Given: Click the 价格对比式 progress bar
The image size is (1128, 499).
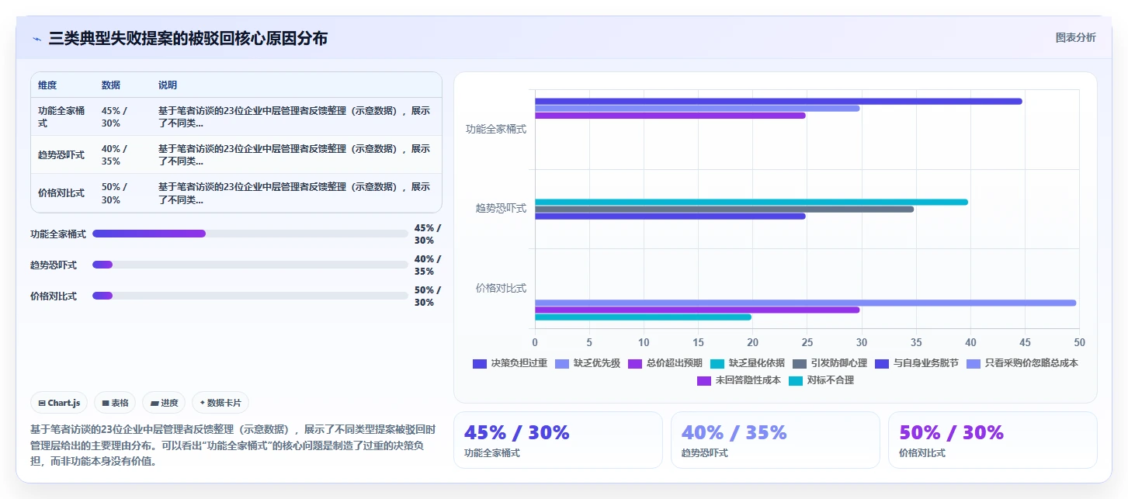Looking at the screenshot, I should [x=250, y=296].
